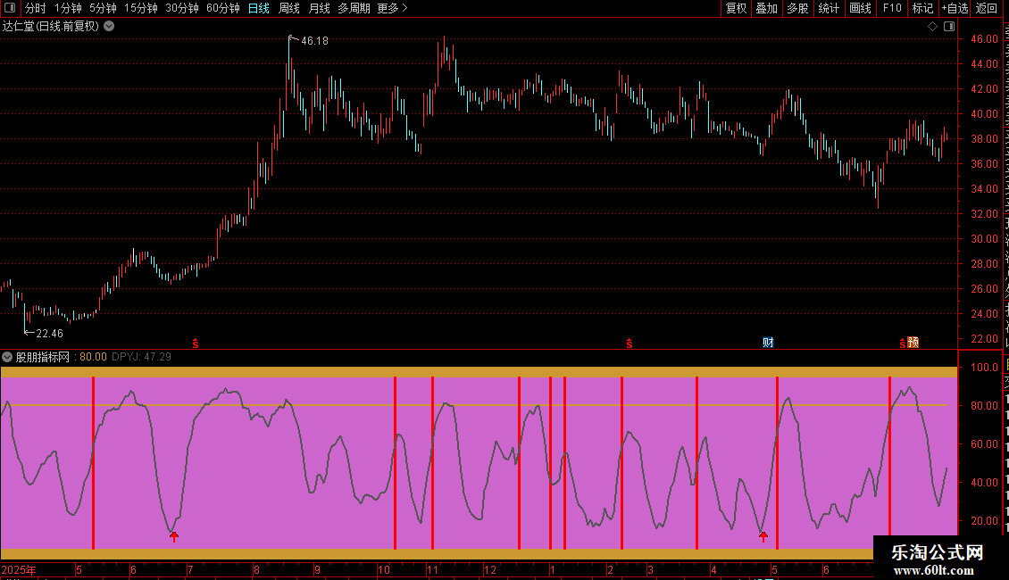Select the 日线 daily chart tab
This screenshot has width=1009, height=580.
(259, 8)
